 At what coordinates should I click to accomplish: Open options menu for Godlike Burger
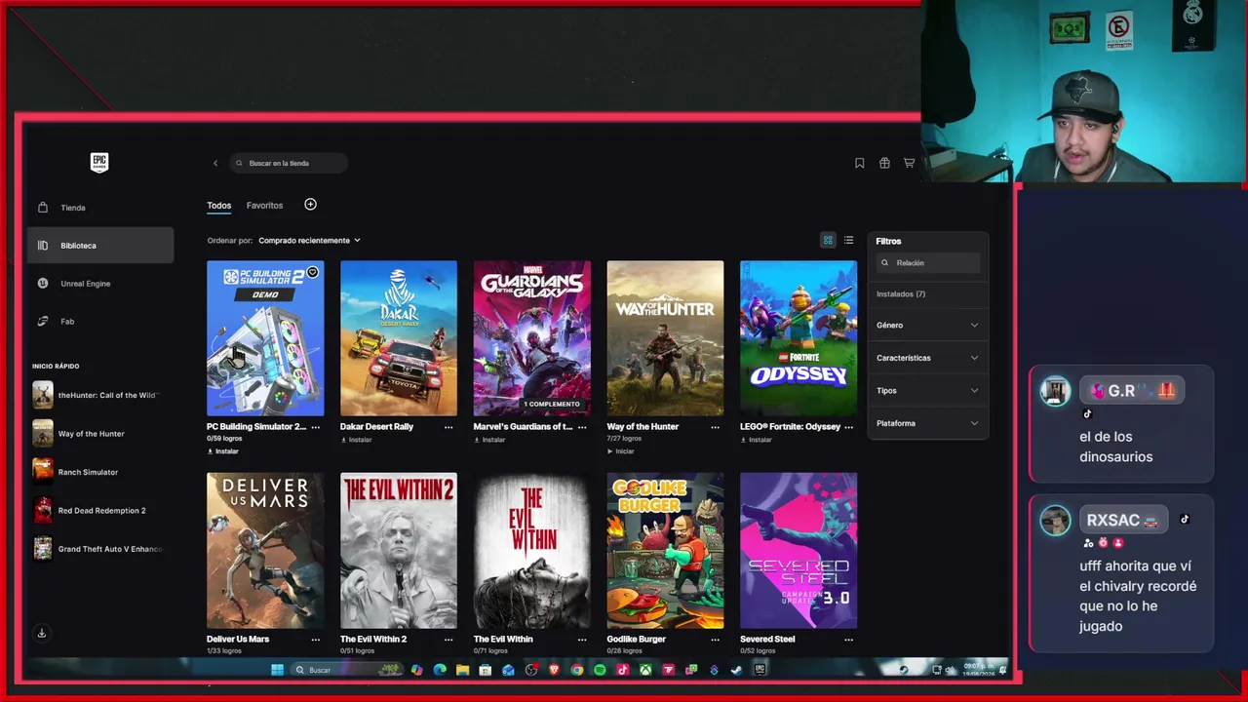(715, 640)
